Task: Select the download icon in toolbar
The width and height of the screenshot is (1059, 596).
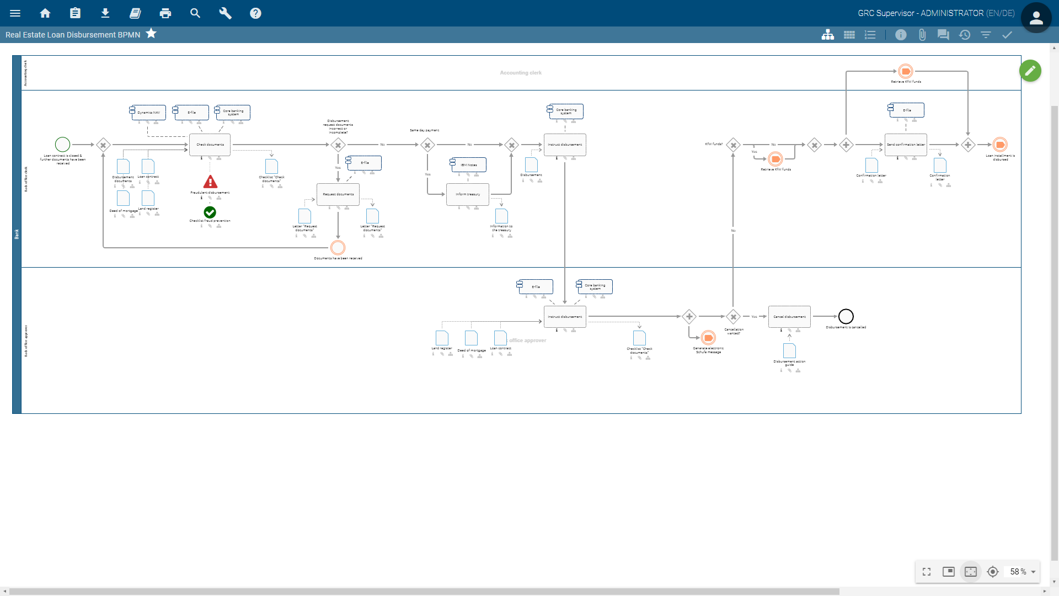Action: pyautogui.click(x=104, y=13)
